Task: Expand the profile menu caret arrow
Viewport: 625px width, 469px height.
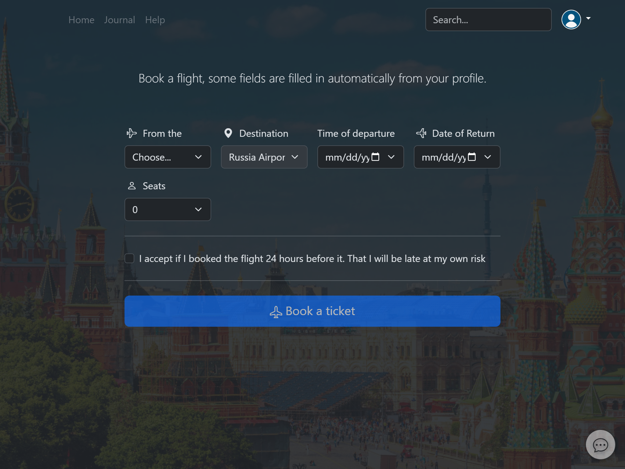Action: 588,18
